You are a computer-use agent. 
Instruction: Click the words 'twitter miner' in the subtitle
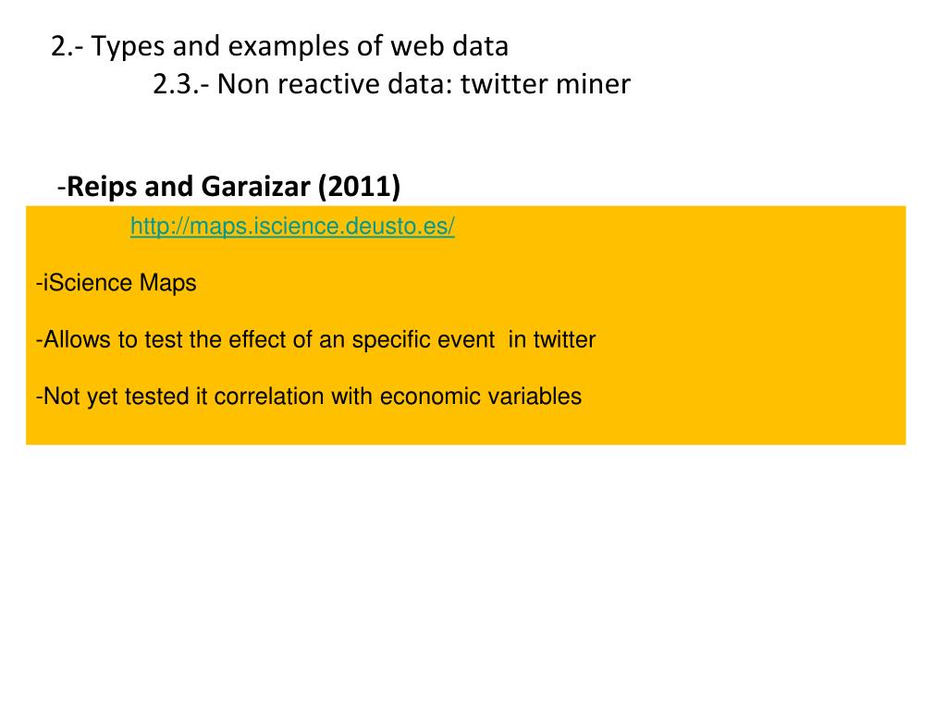tap(546, 84)
